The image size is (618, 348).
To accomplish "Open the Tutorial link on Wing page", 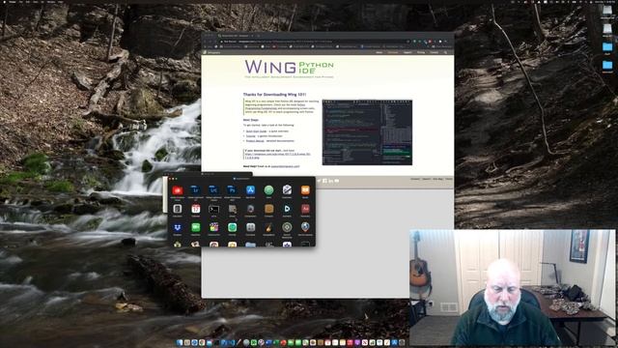I will pos(251,135).
